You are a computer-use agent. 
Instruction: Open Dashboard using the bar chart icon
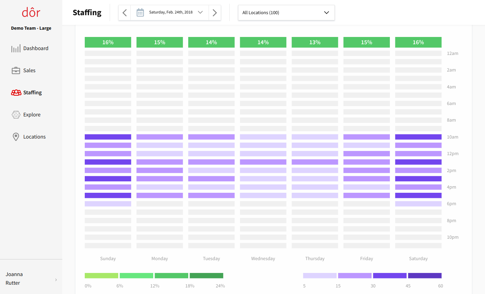pos(16,48)
